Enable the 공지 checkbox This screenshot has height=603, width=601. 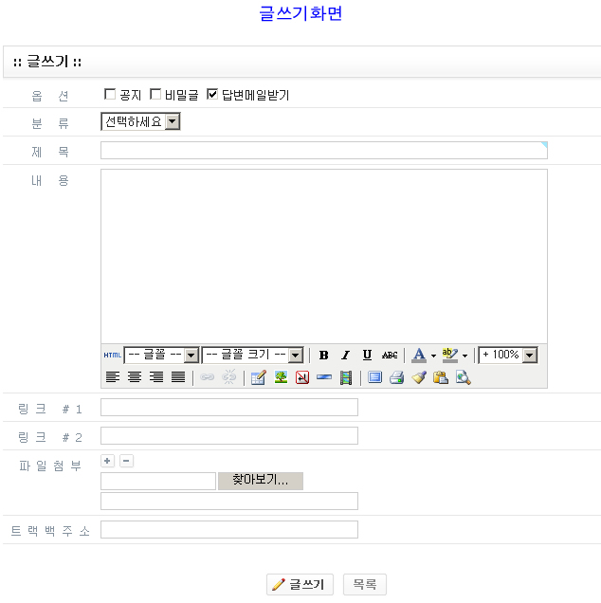tap(110, 94)
